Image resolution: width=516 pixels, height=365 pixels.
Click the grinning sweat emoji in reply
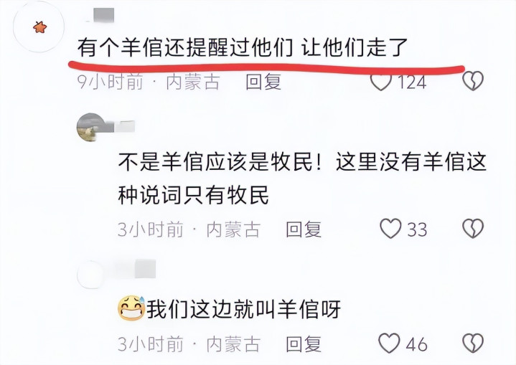click(131, 308)
